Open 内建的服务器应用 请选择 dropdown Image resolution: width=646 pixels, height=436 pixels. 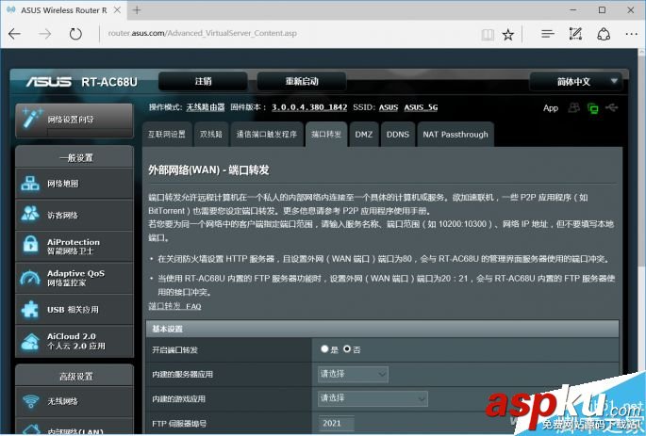pyautogui.click(x=353, y=374)
